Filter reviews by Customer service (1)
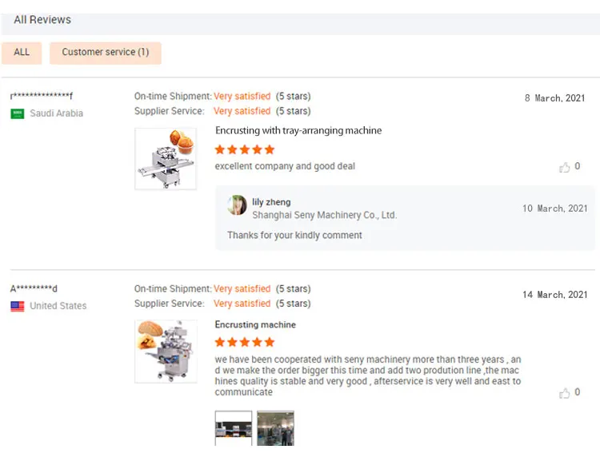600x457 pixels. [x=105, y=53]
